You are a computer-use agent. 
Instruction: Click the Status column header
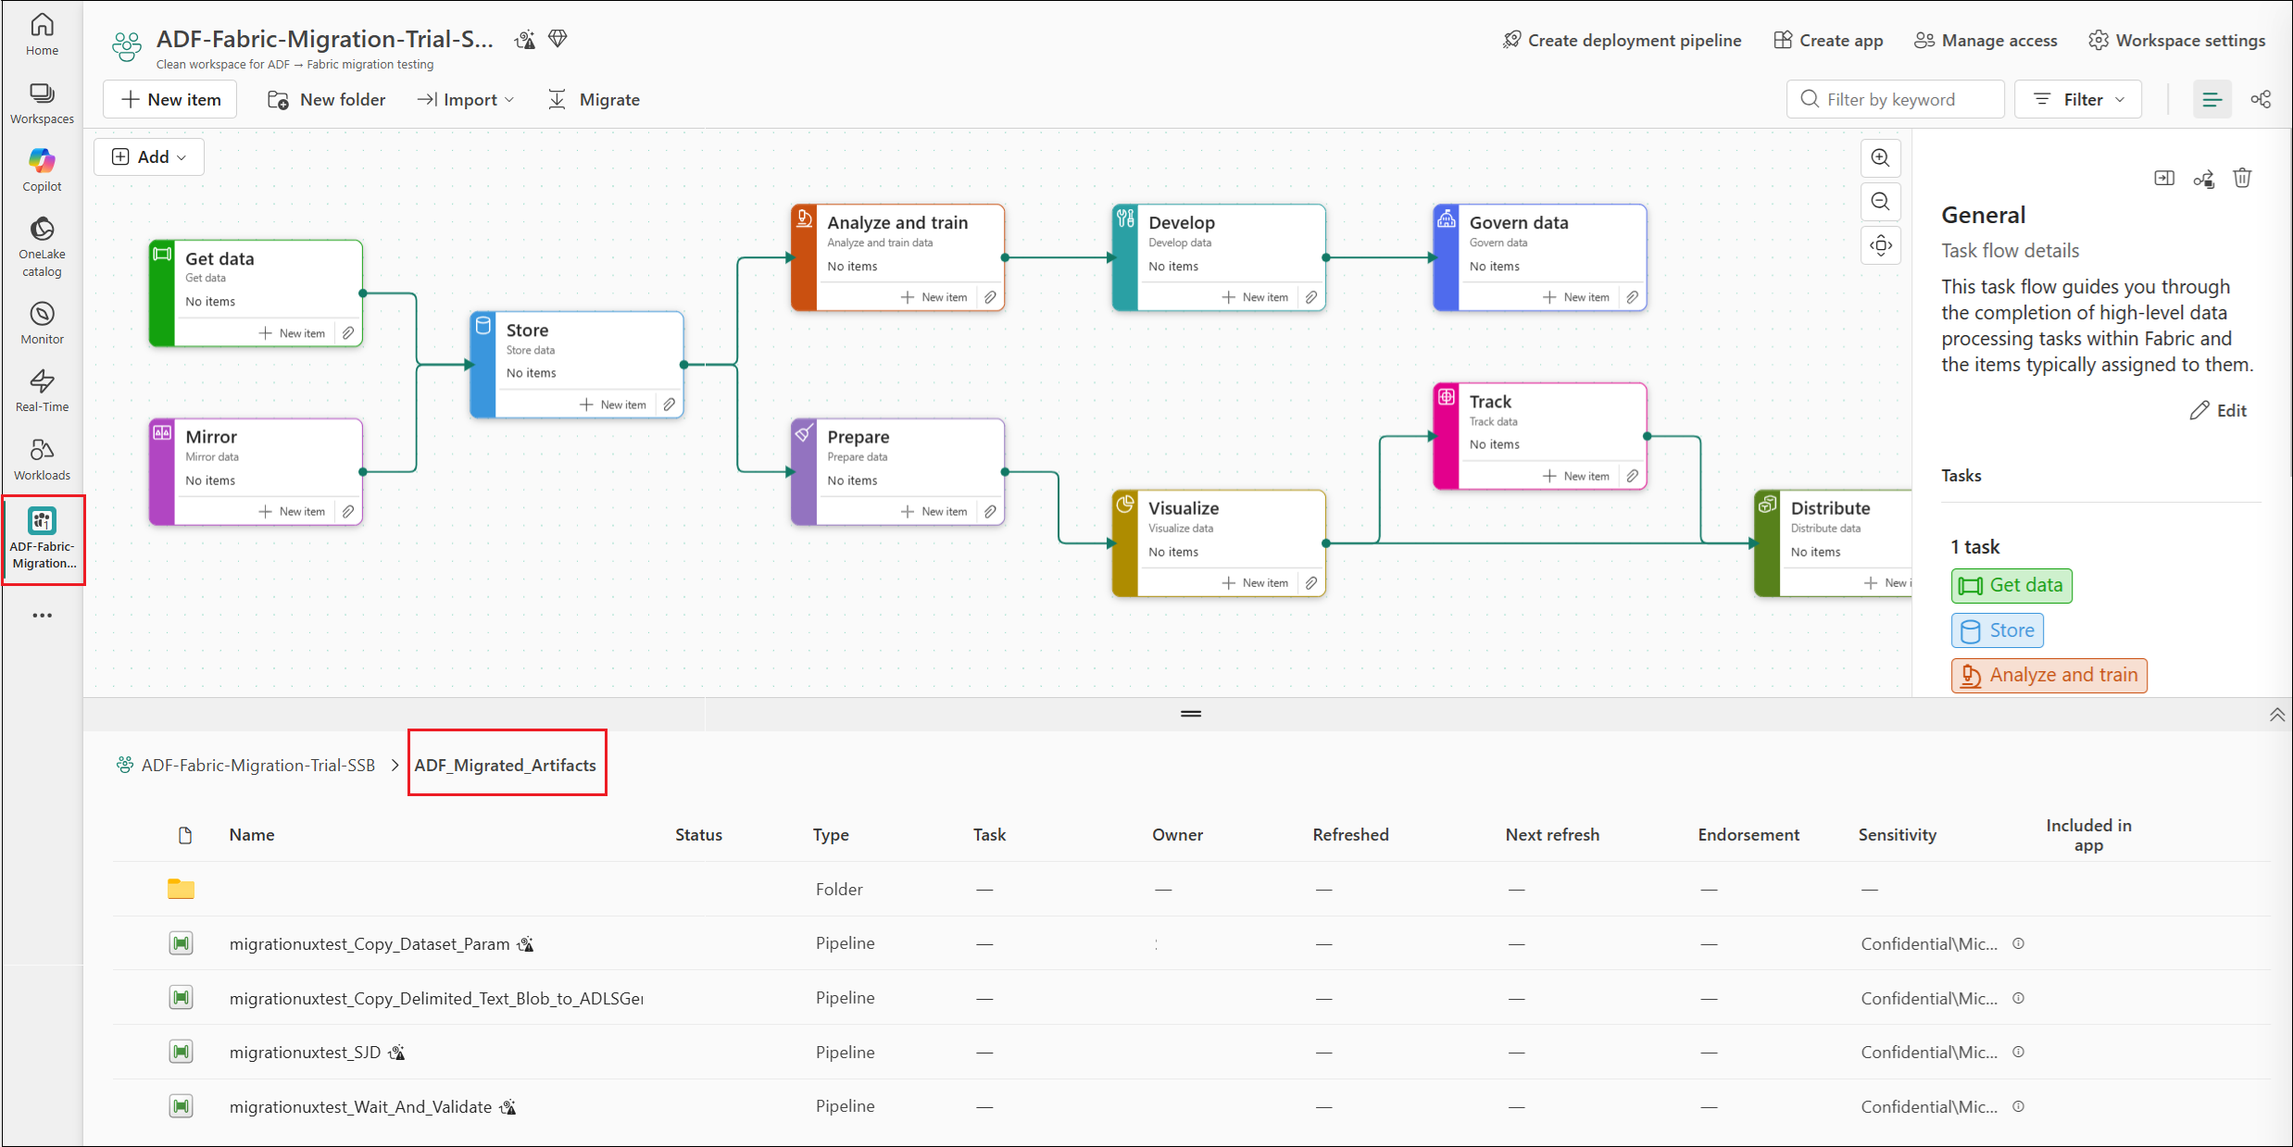point(698,835)
